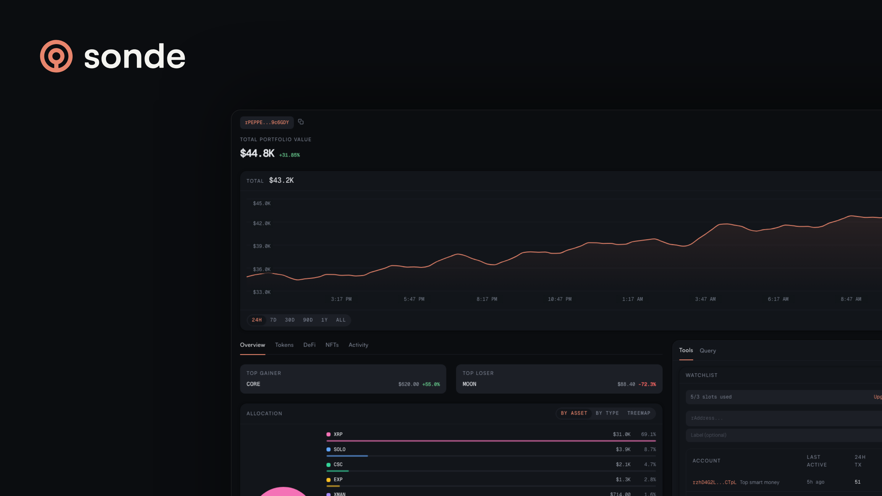882x496 pixels.
Task: Switch to the Tools panel tab
Action: pos(686,350)
